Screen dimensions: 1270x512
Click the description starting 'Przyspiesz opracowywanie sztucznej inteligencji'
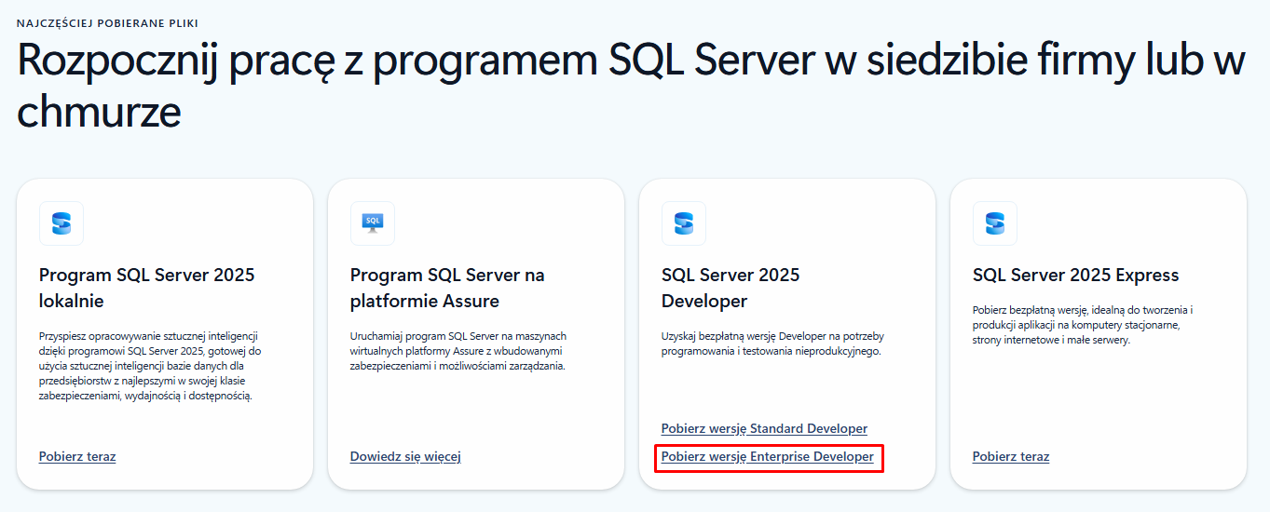[x=149, y=366]
